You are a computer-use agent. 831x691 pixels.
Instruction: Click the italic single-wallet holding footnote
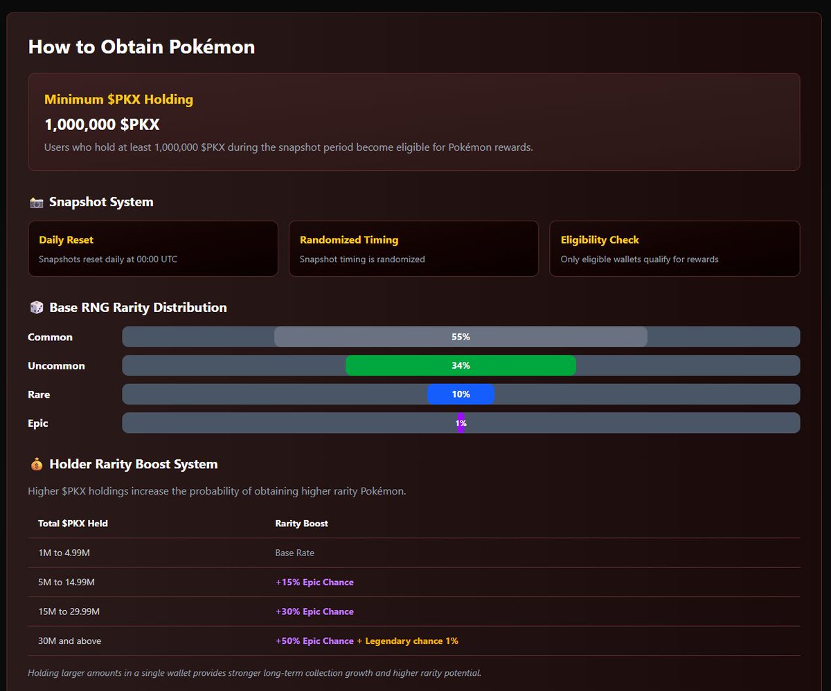coord(254,672)
